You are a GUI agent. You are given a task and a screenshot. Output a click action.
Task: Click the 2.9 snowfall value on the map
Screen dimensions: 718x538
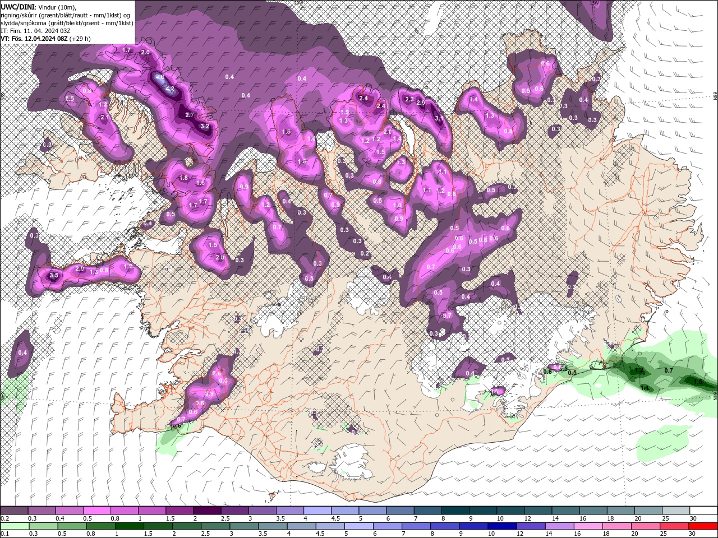pos(421,103)
